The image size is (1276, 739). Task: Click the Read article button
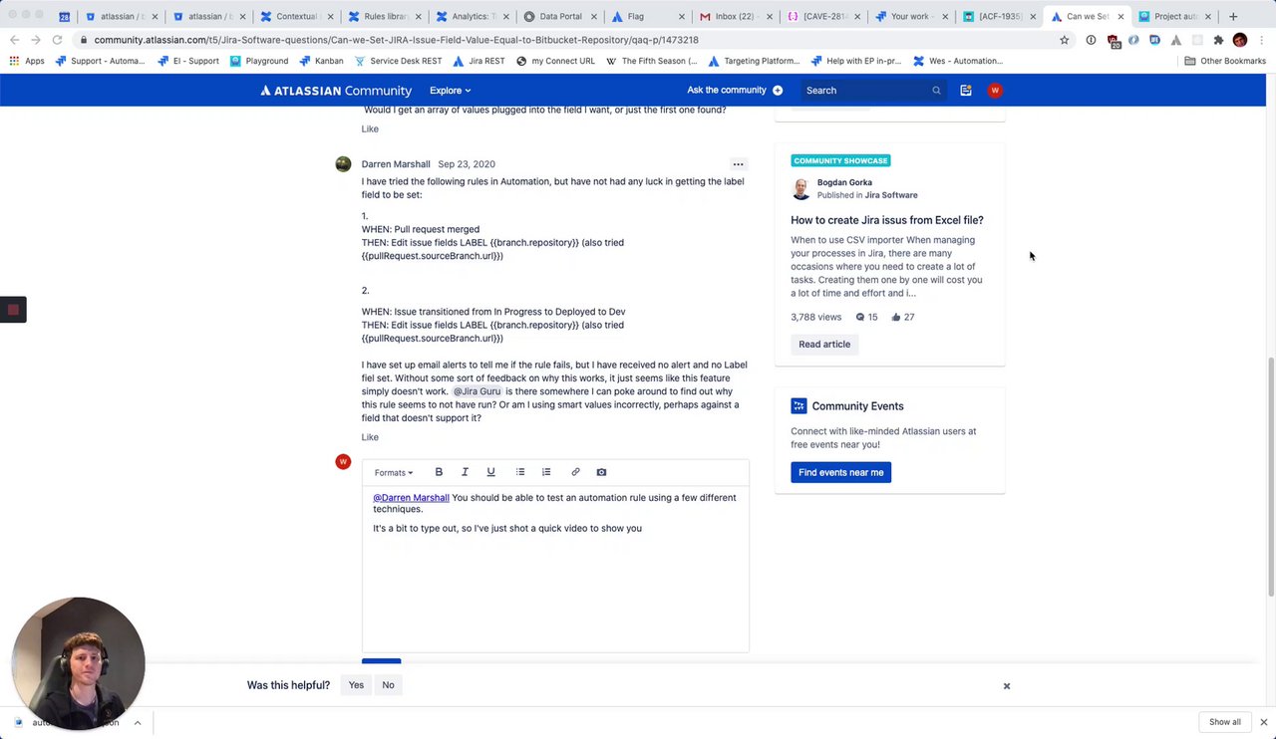pyautogui.click(x=824, y=345)
